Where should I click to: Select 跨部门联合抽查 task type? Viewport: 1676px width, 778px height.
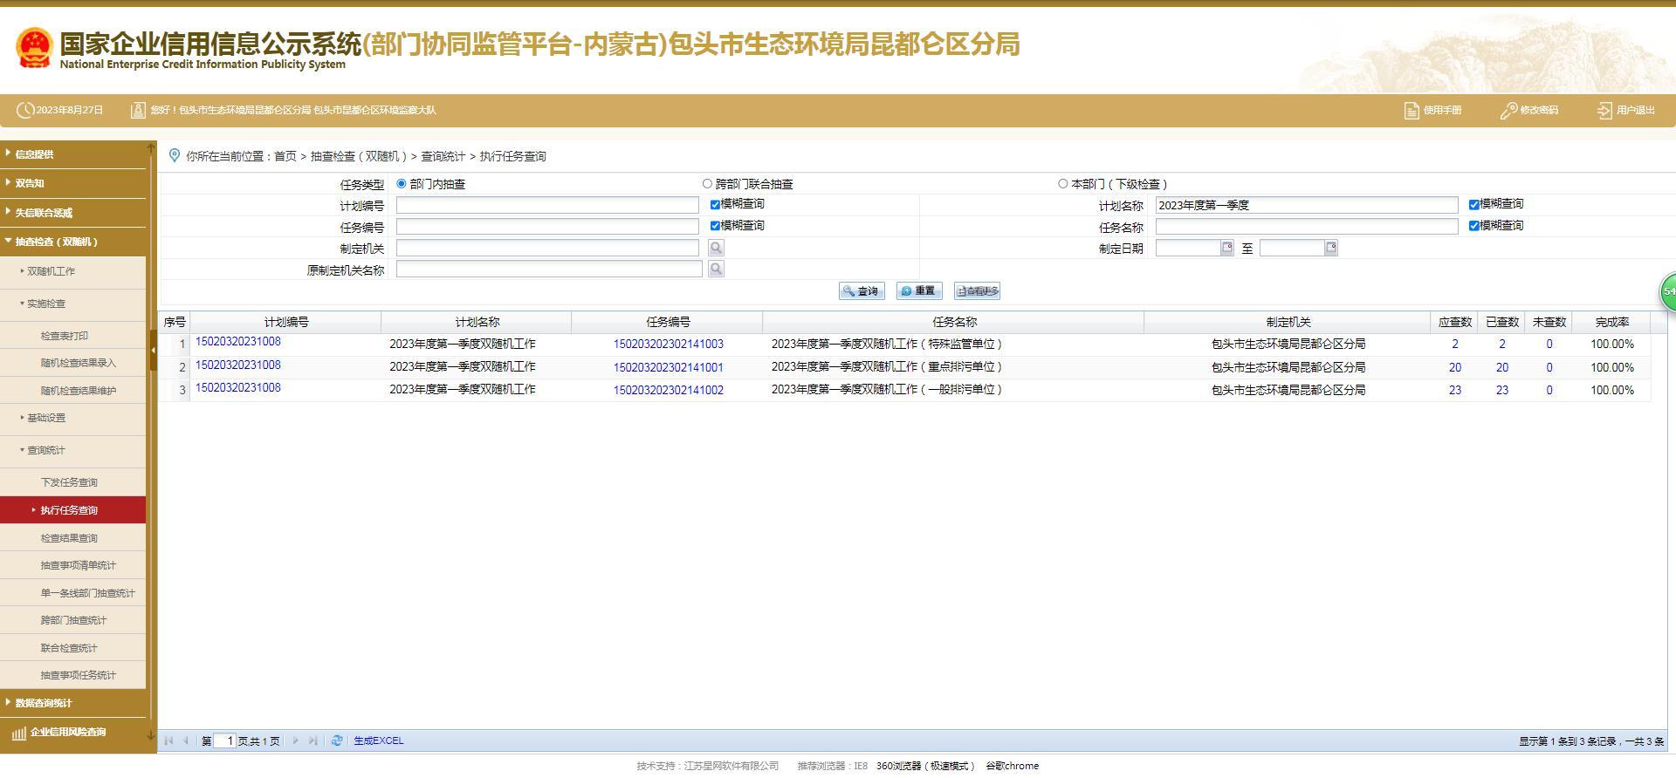coord(707,184)
